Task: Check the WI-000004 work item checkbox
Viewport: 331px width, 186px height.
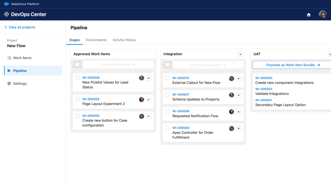Action: pos(167,128)
